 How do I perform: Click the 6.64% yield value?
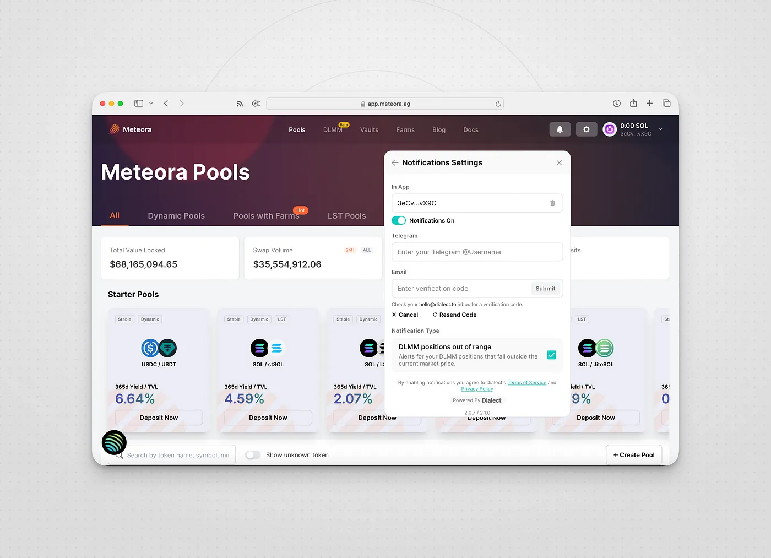pos(135,399)
